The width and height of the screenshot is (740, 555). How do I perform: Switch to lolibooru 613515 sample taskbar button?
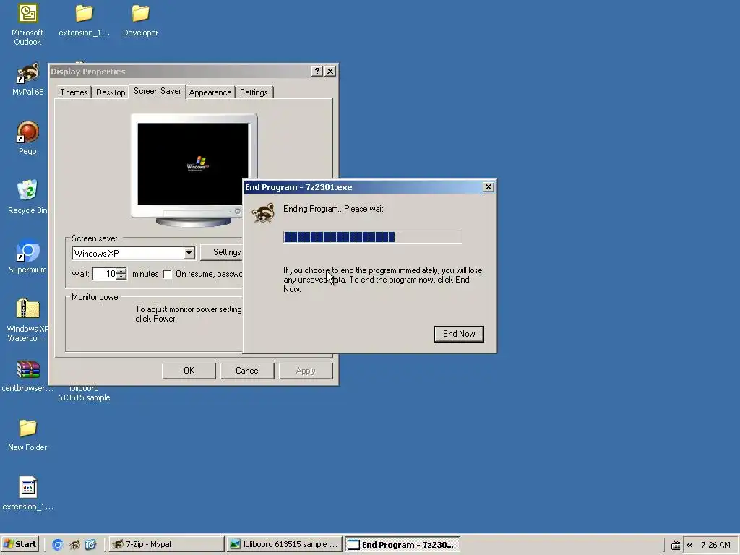pyautogui.click(x=285, y=544)
